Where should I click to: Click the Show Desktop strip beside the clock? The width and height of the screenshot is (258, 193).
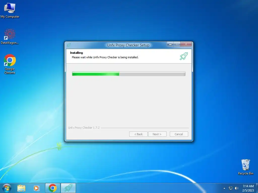tap(257, 188)
